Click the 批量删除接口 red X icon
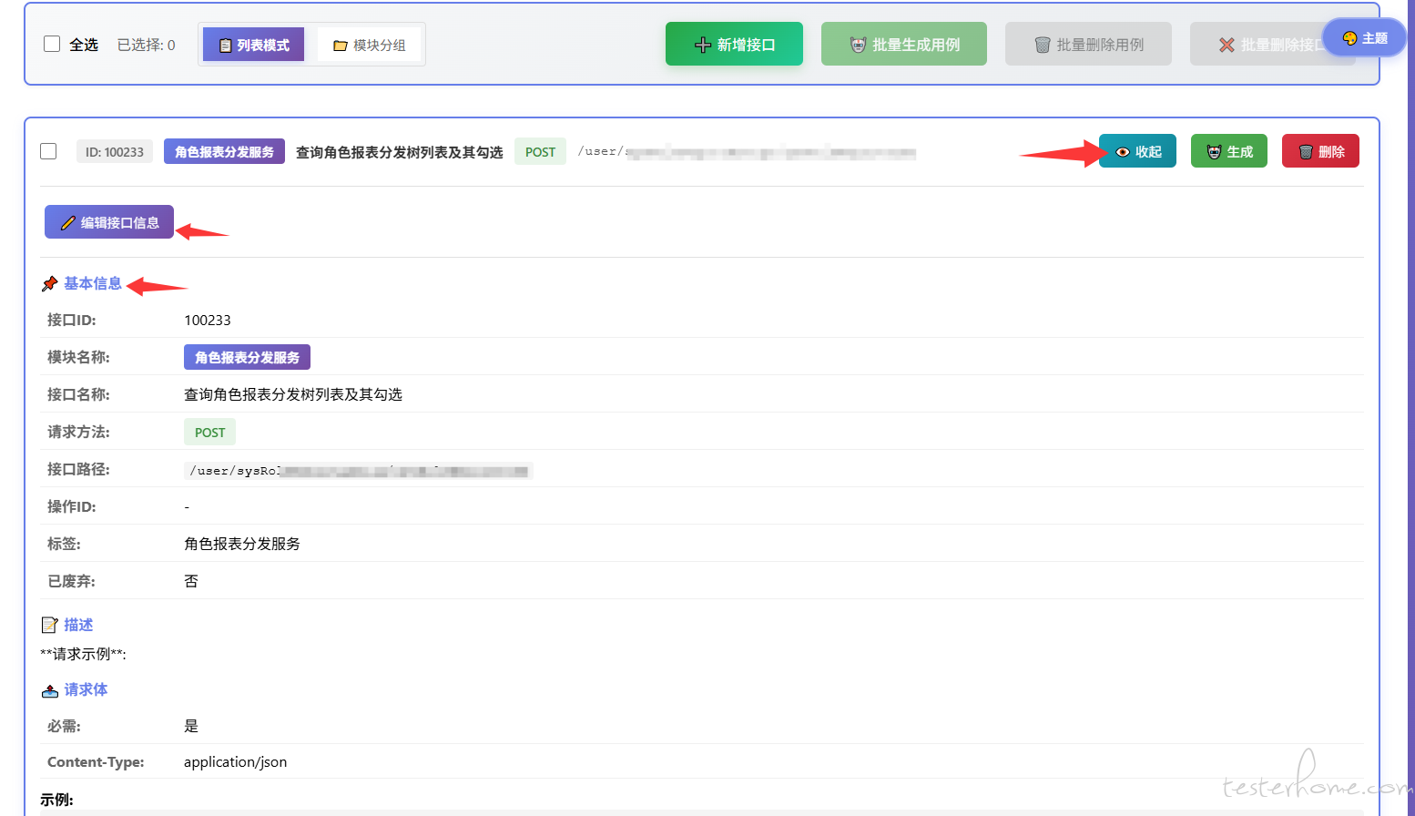1415x816 pixels. [1227, 45]
